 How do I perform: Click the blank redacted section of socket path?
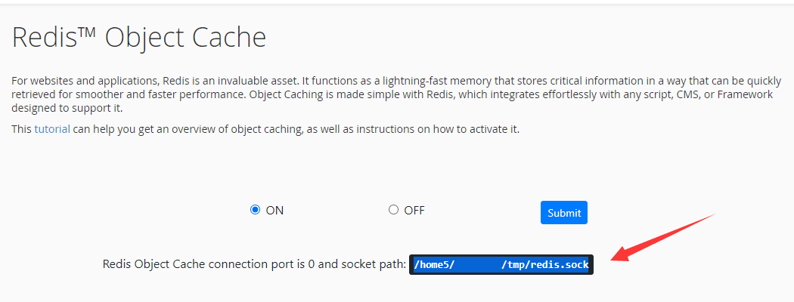point(478,264)
